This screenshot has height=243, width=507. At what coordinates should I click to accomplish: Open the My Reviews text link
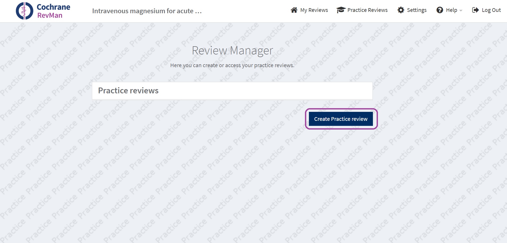pyautogui.click(x=314, y=10)
